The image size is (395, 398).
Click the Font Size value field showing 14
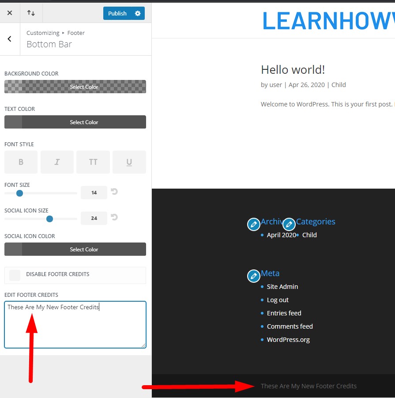pos(94,193)
